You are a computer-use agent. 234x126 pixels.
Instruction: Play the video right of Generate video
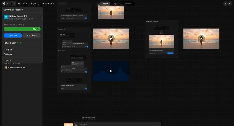[x=111, y=39]
